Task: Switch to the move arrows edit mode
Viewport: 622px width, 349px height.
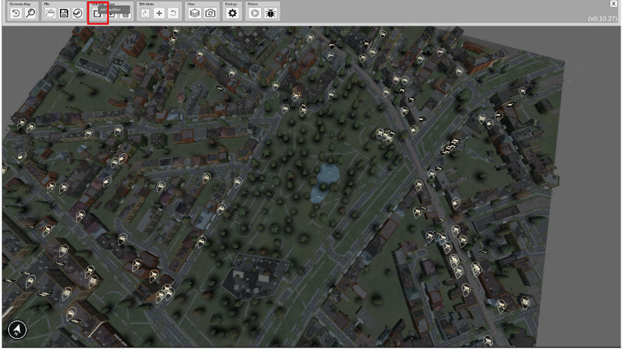Action: 159,13
